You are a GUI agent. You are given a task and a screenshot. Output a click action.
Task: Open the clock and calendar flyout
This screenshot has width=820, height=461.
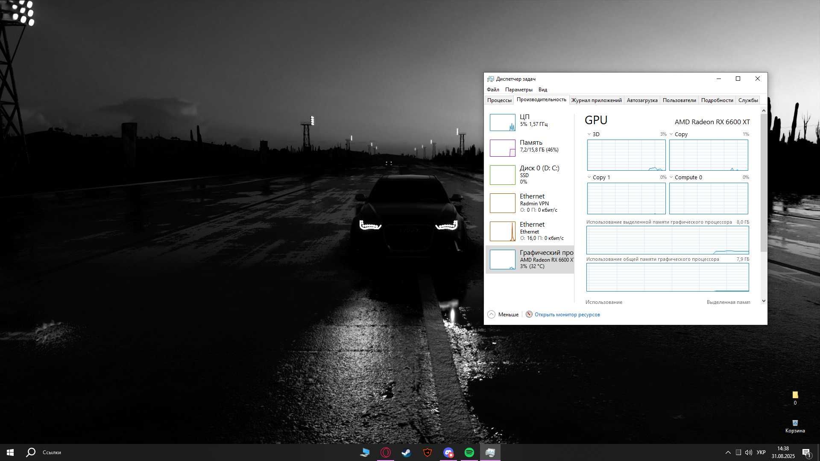(x=783, y=452)
